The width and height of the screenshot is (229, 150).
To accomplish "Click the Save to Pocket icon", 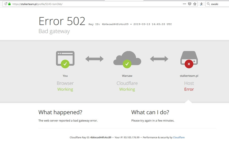I will (x=189, y=4).
